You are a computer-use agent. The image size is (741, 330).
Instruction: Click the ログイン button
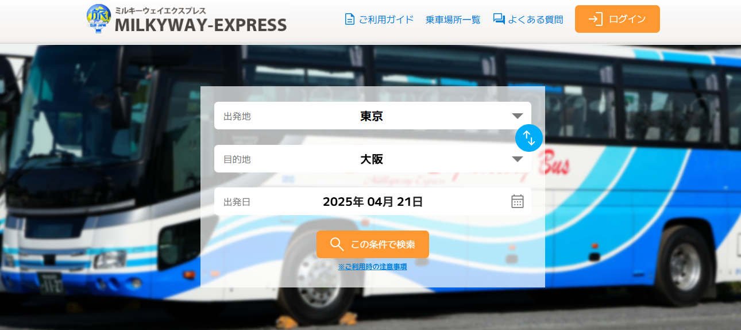pos(617,19)
